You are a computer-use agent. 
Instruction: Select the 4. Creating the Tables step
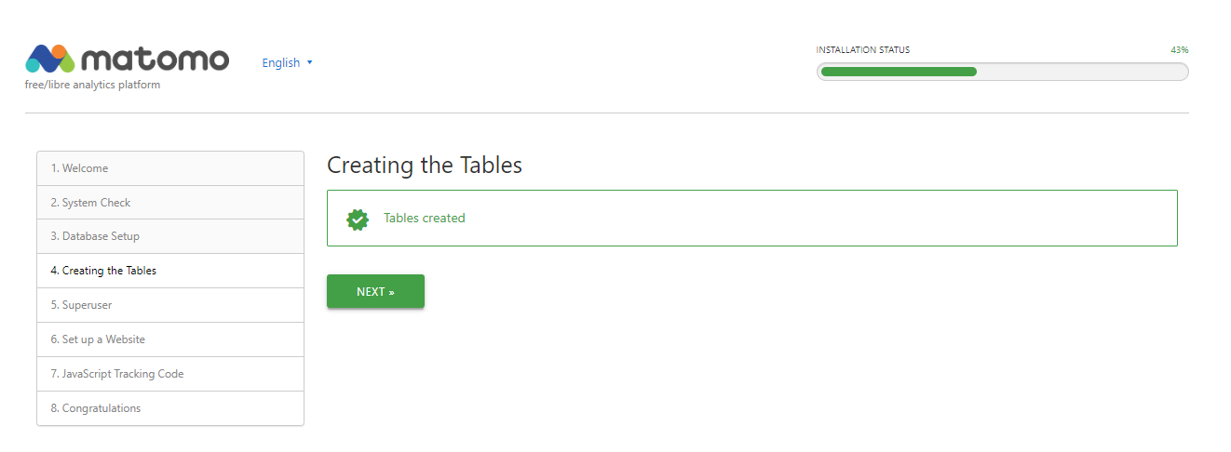click(x=170, y=271)
